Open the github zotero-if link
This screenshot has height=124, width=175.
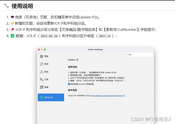(x=108, y=96)
